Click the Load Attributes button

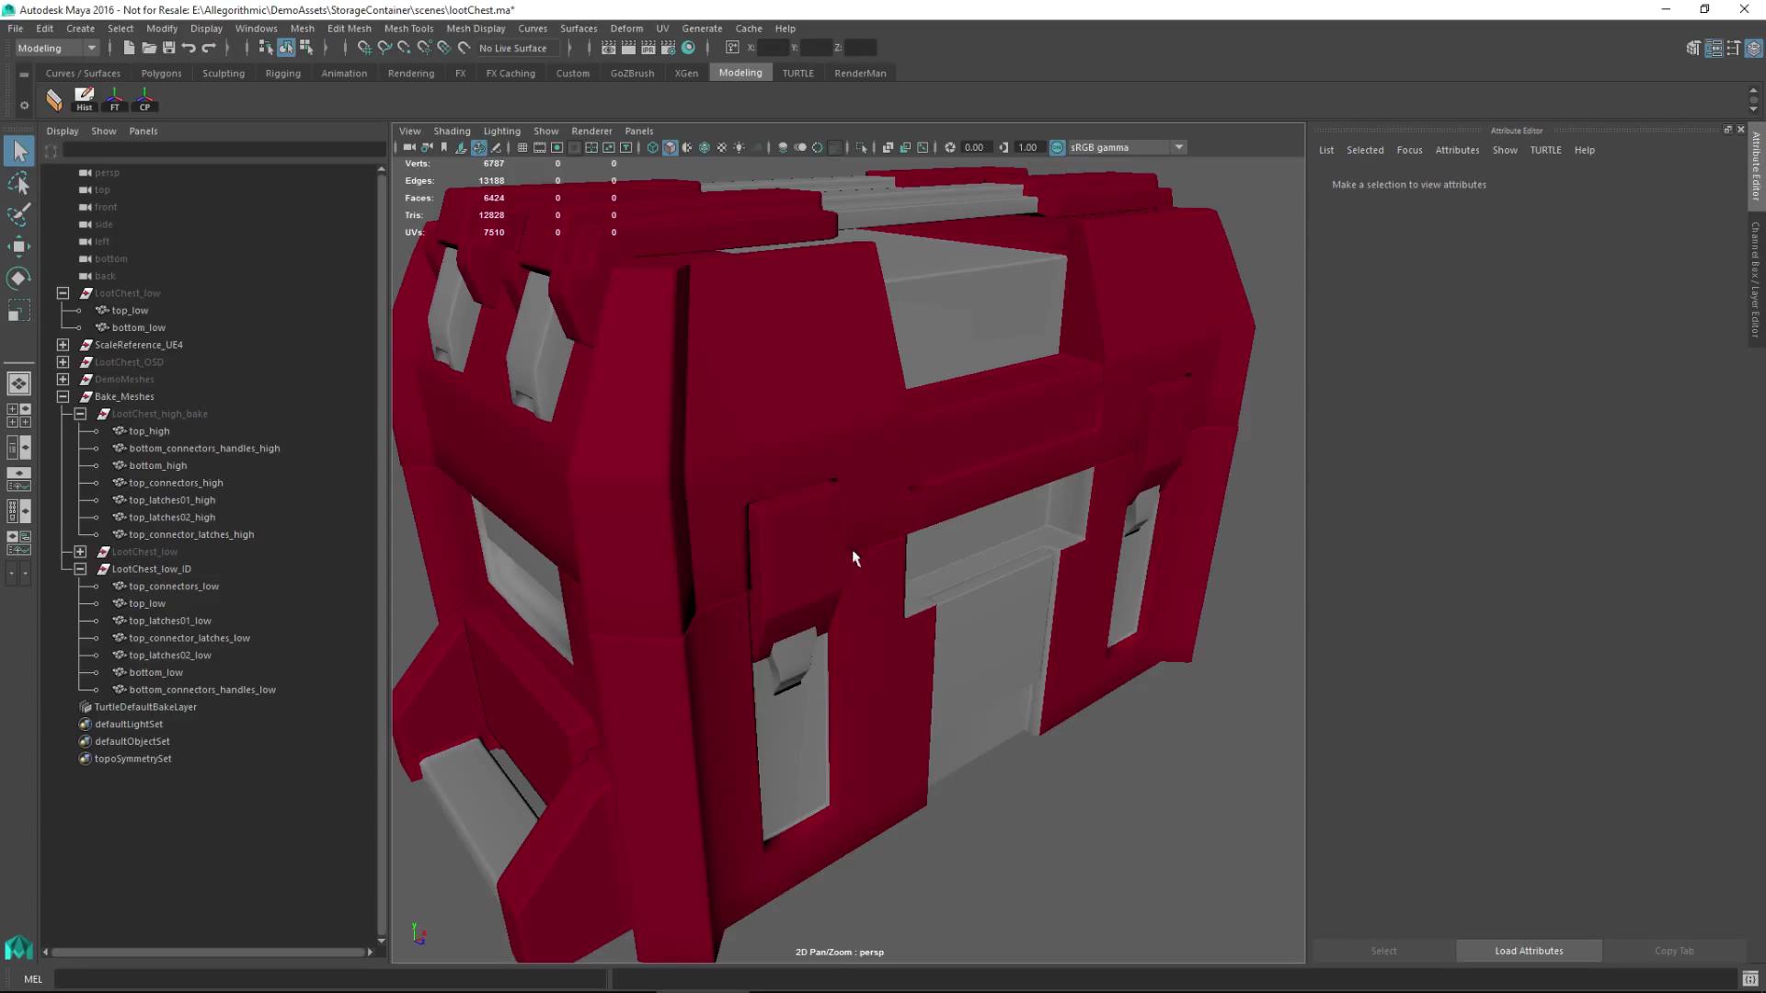click(x=1528, y=951)
